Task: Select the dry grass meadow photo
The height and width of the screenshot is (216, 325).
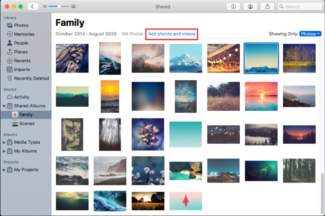Action: [x=223, y=96]
